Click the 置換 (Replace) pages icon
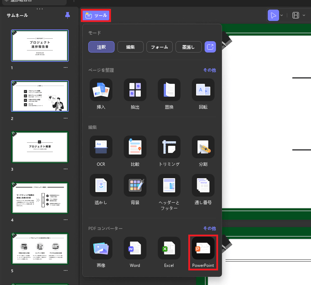 tap(169, 90)
